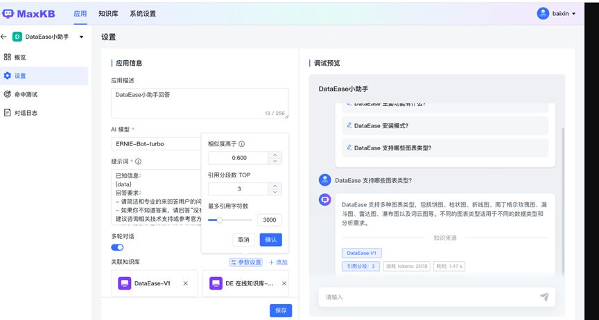Toggle the 多轮对话 switch
Screen dimensions: 599x320
click(117, 247)
